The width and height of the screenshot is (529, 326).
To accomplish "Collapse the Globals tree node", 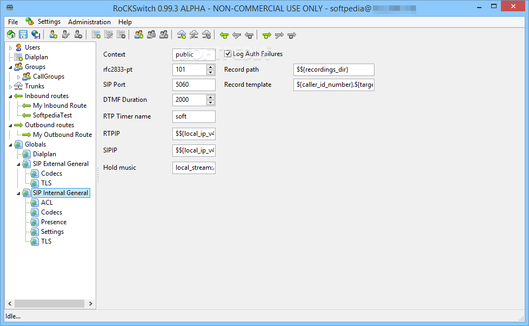I will coord(10,144).
